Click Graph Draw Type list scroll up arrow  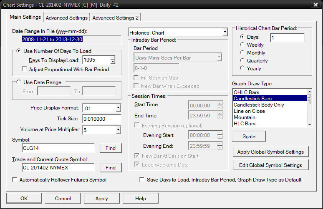click(x=309, y=92)
